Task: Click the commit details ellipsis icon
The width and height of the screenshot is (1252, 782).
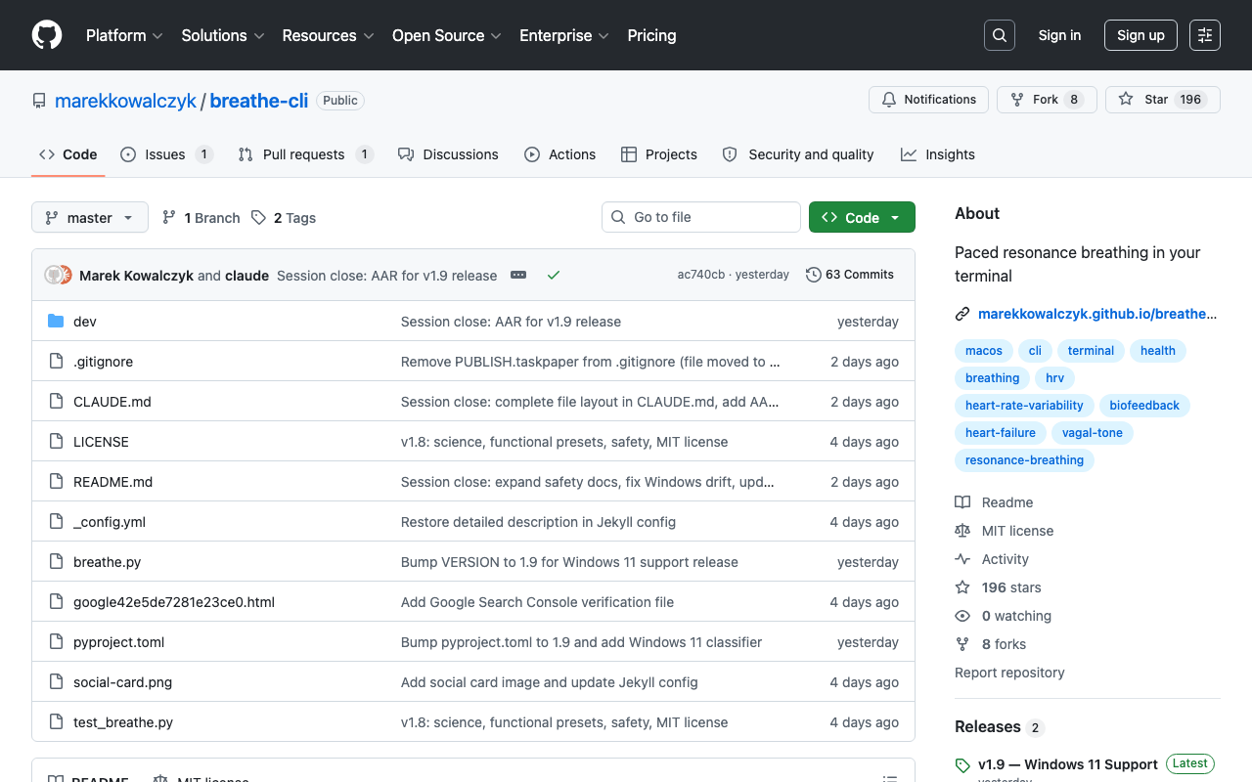Action: [518, 275]
